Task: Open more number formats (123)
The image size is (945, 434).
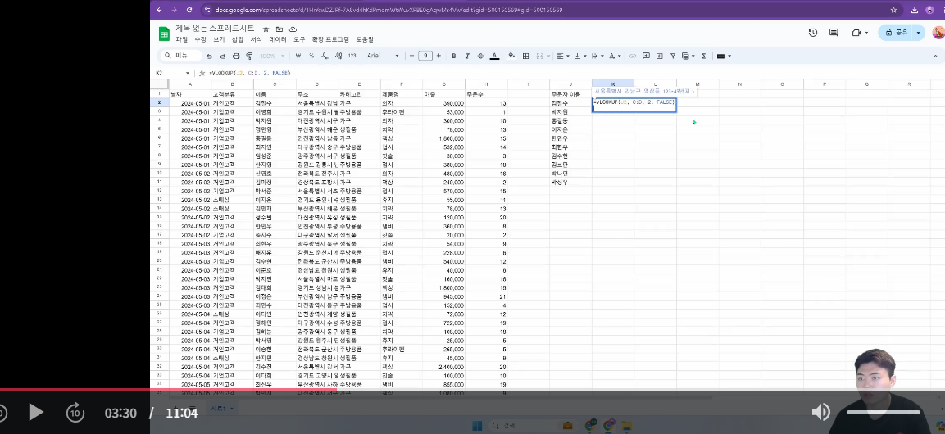Action: (x=352, y=56)
